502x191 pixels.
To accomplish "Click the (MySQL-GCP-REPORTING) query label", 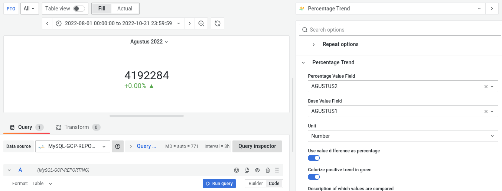I will [x=63, y=170].
